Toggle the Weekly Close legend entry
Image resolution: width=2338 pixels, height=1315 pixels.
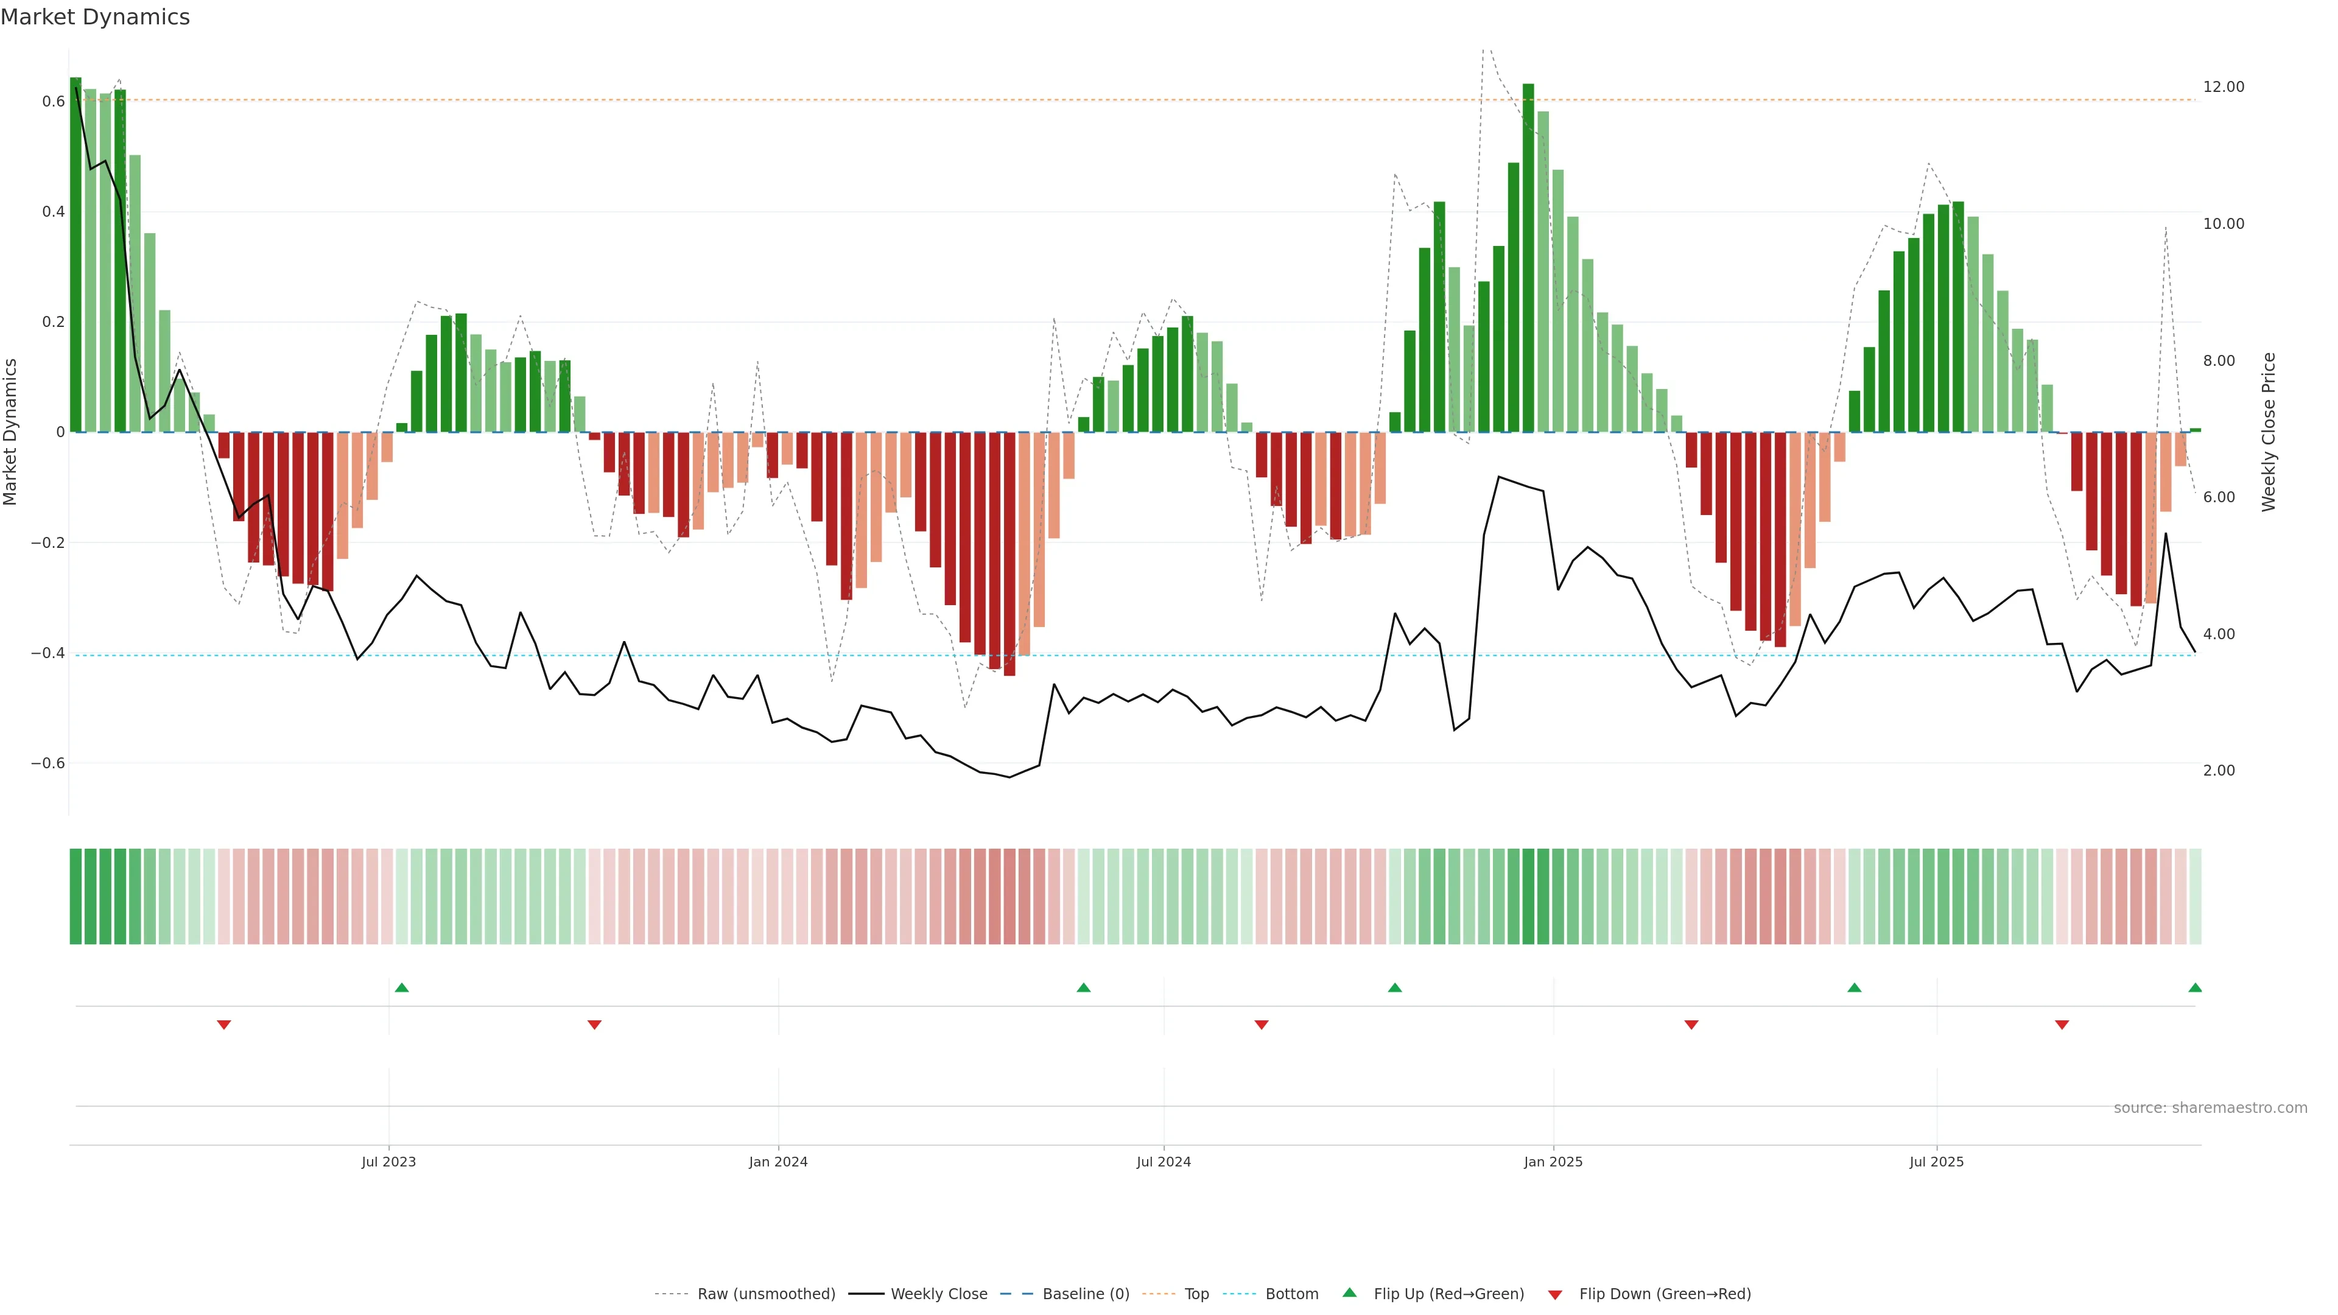pos(938,1294)
